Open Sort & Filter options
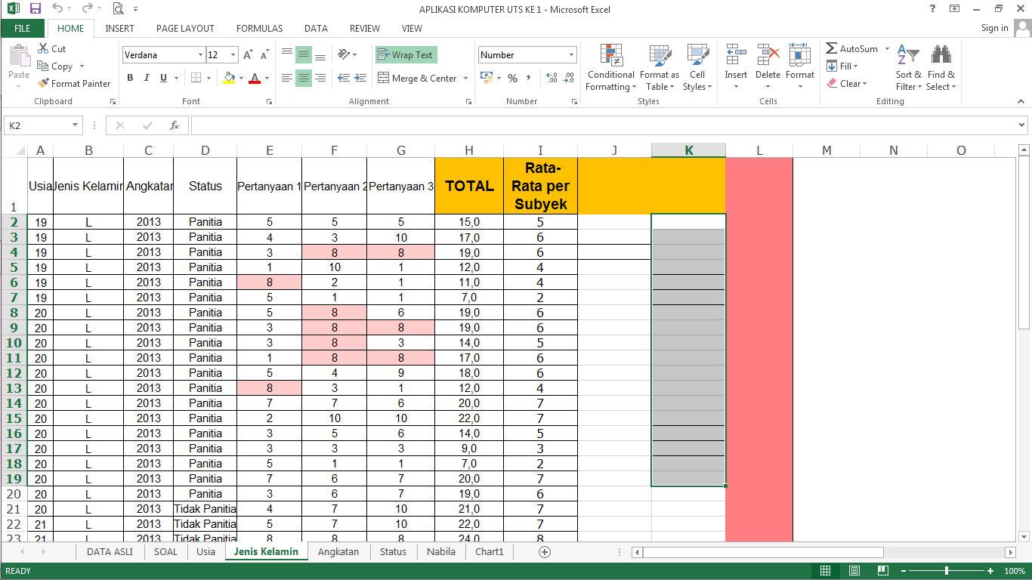 pyautogui.click(x=908, y=67)
